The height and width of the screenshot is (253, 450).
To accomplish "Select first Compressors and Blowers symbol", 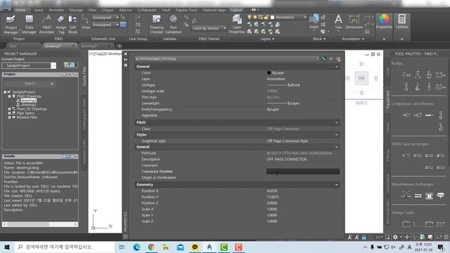I will 406,115.
